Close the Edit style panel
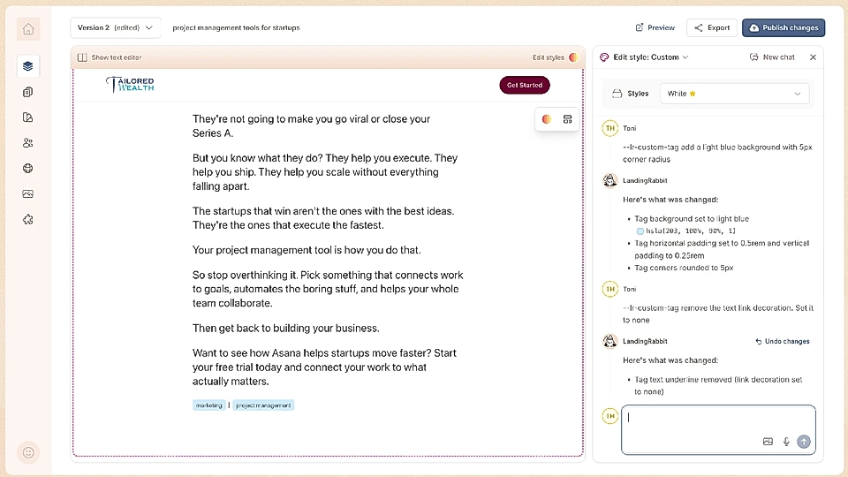This screenshot has height=477, width=848. pyautogui.click(x=813, y=57)
